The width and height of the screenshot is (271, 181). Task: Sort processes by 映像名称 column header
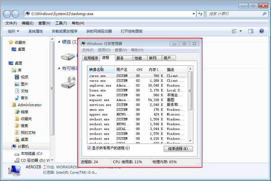coord(101,70)
